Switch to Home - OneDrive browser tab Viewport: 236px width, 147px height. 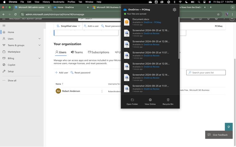[71, 7]
